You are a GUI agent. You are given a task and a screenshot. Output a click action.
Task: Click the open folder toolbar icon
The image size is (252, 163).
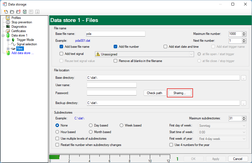pyautogui.click(x=12, y=12)
